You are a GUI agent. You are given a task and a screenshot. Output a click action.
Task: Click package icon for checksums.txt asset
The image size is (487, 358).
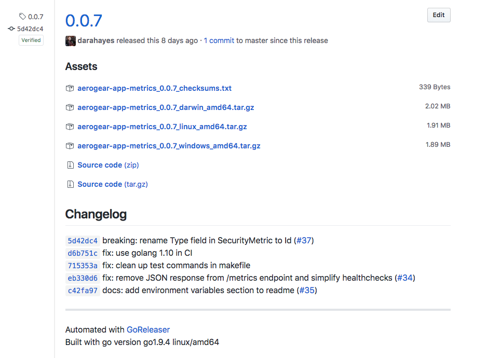click(70, 88)
